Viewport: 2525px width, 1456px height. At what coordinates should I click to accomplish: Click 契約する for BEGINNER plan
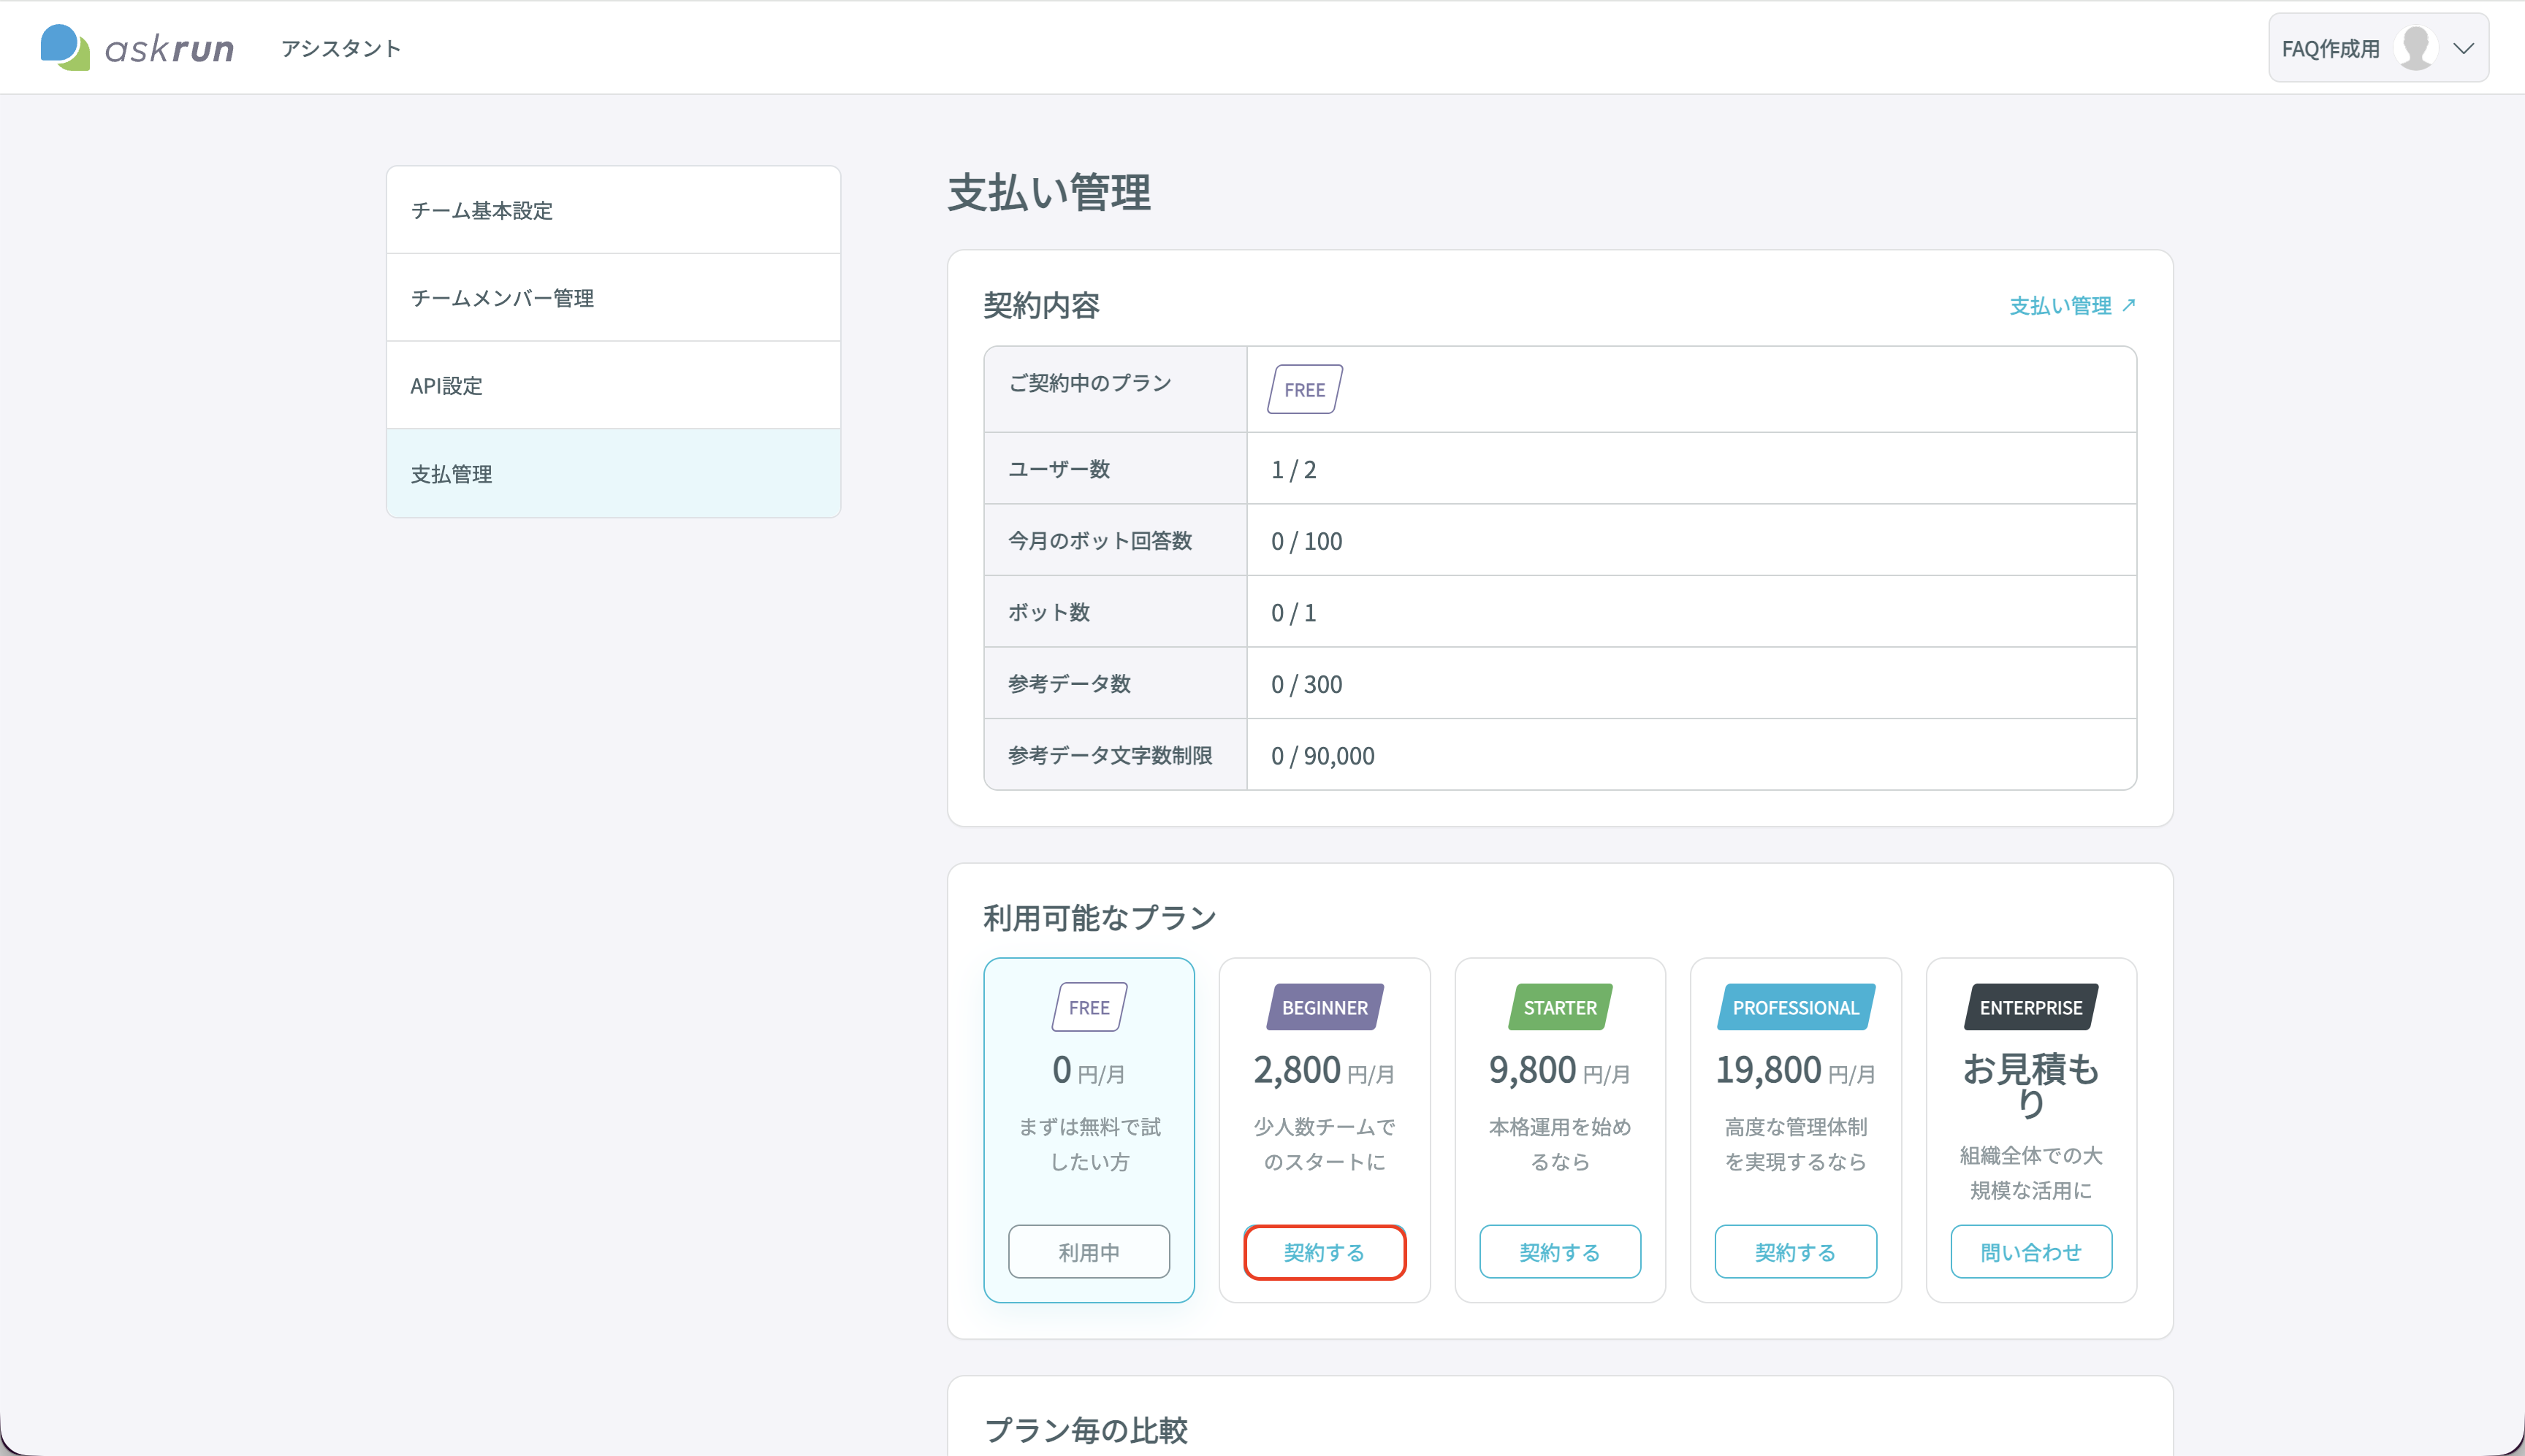click(1325, 1251)
